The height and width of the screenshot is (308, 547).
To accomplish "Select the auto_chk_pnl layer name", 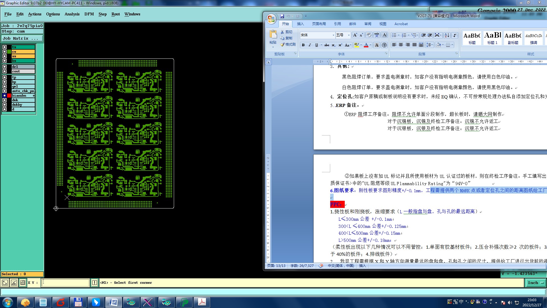I will [23, 91].
